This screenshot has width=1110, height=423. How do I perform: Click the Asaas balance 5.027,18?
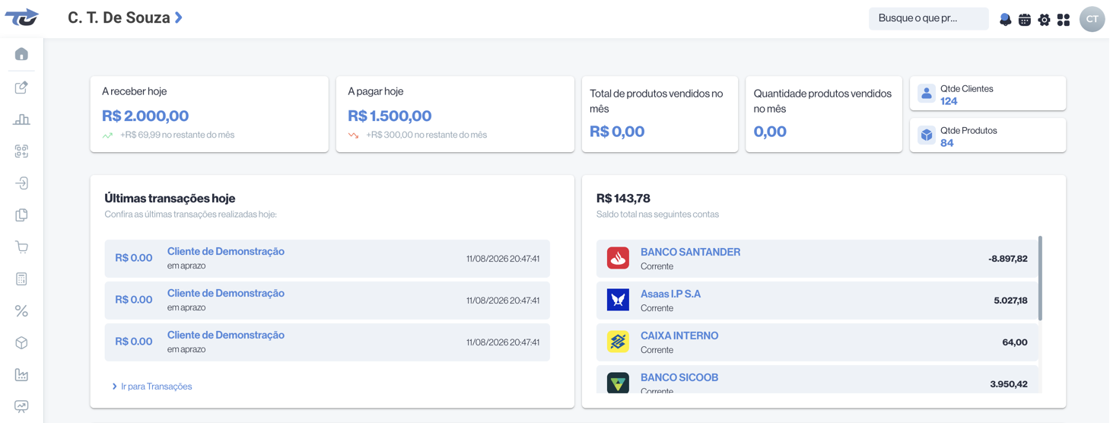point(1010,301)
